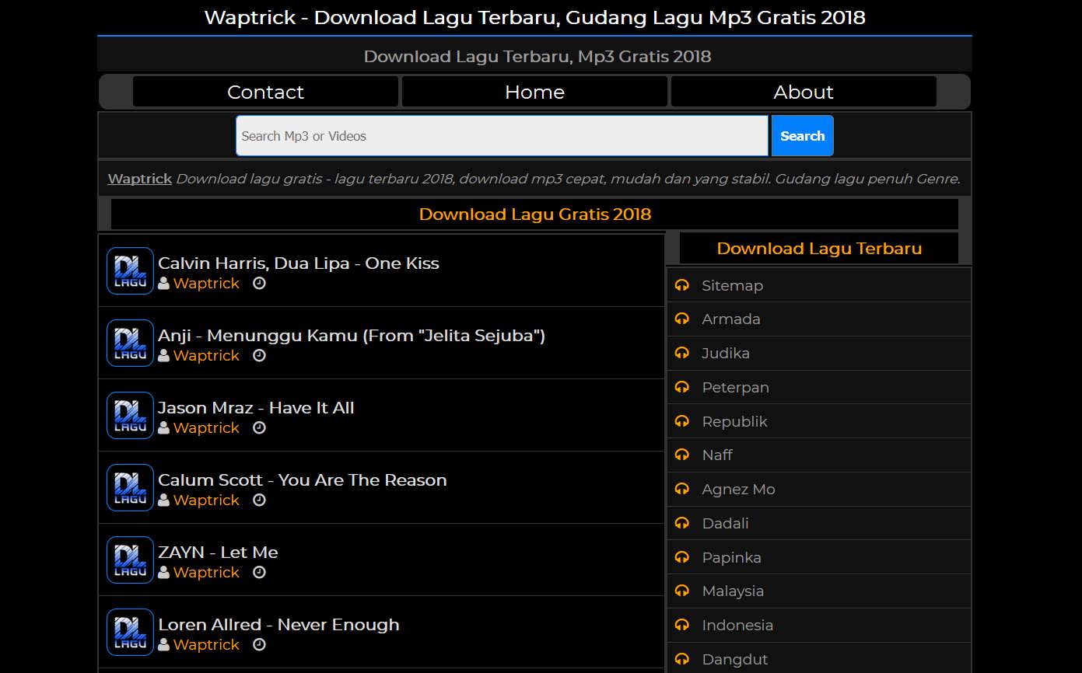Click the headphone icon next to Dangdut
Image resolution: width=1082 pixels, height=673 pixels.
(x=682, y=659)
